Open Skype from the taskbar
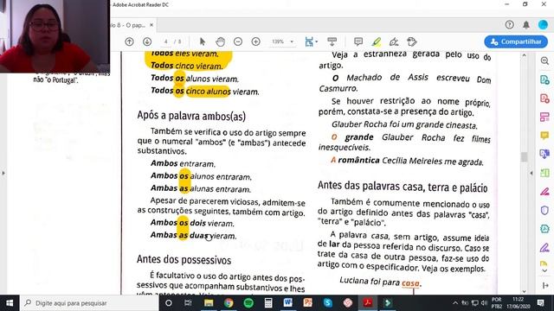Viewport: 554px width, 311px height. [x=328, y=303]
